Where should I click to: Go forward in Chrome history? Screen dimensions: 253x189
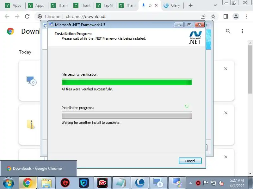pos(17,16)
